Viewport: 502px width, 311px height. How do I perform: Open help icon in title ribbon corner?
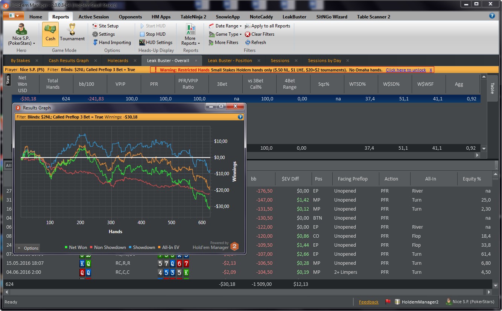(492, 16)
